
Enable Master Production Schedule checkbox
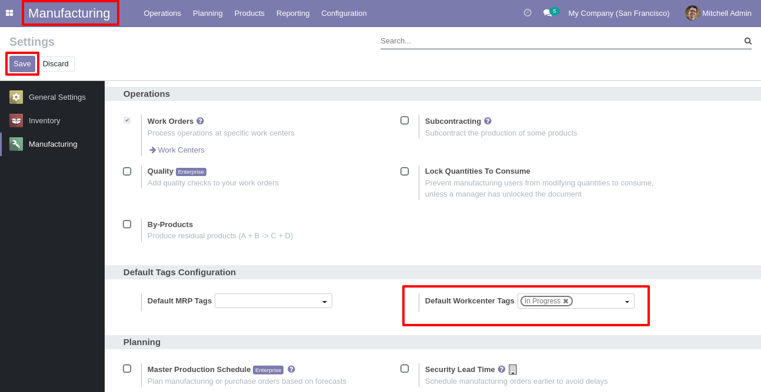(127, 369)
